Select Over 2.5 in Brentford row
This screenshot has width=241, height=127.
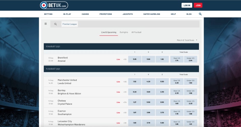(177, 59)
